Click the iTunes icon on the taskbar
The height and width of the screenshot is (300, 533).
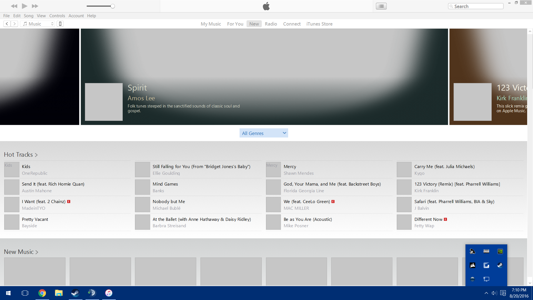click(x=109, y=293)
